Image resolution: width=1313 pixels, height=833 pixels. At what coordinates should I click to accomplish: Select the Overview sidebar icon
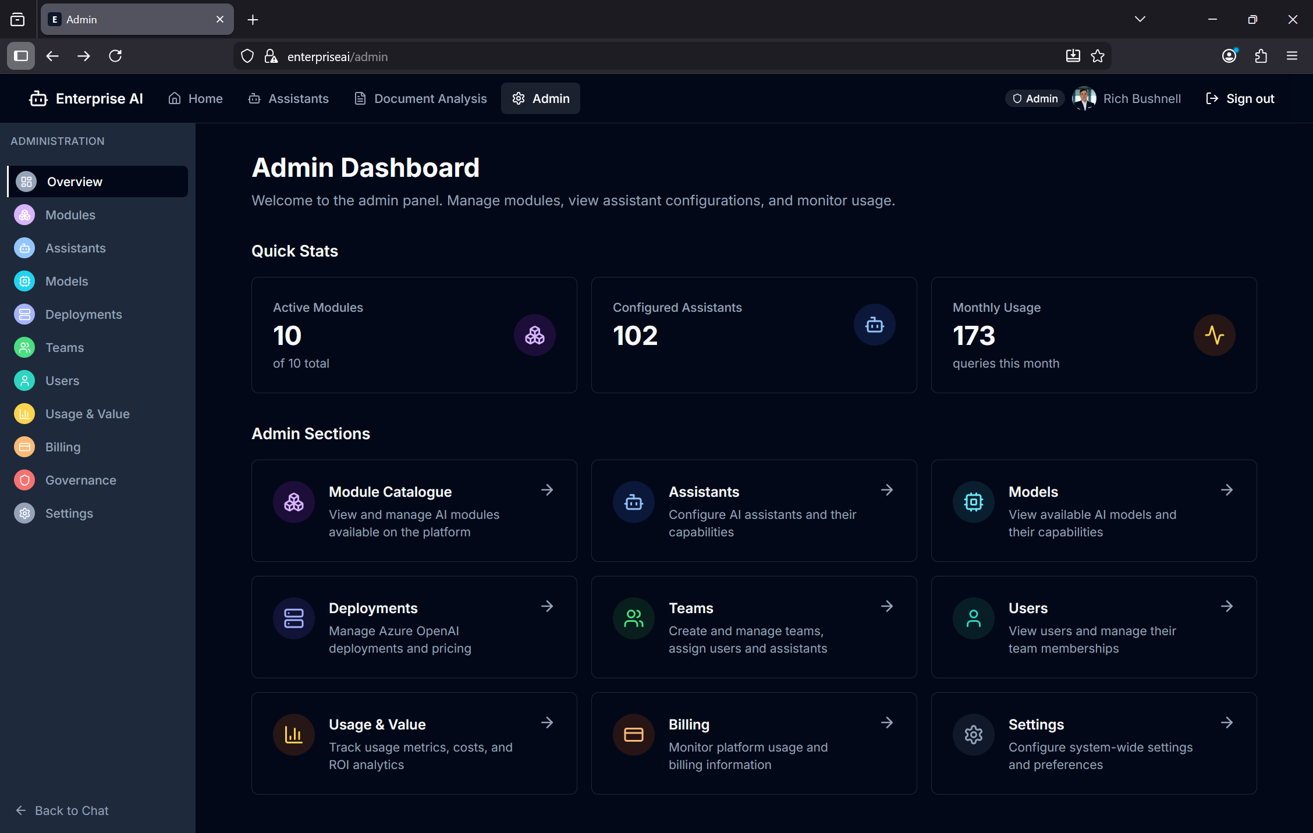[x=26, y=181]
